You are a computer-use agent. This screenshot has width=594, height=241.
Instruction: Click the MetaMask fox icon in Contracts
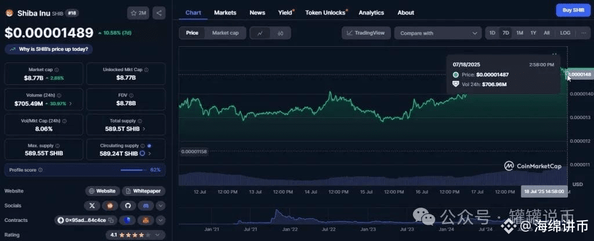[x=146, y=220]
